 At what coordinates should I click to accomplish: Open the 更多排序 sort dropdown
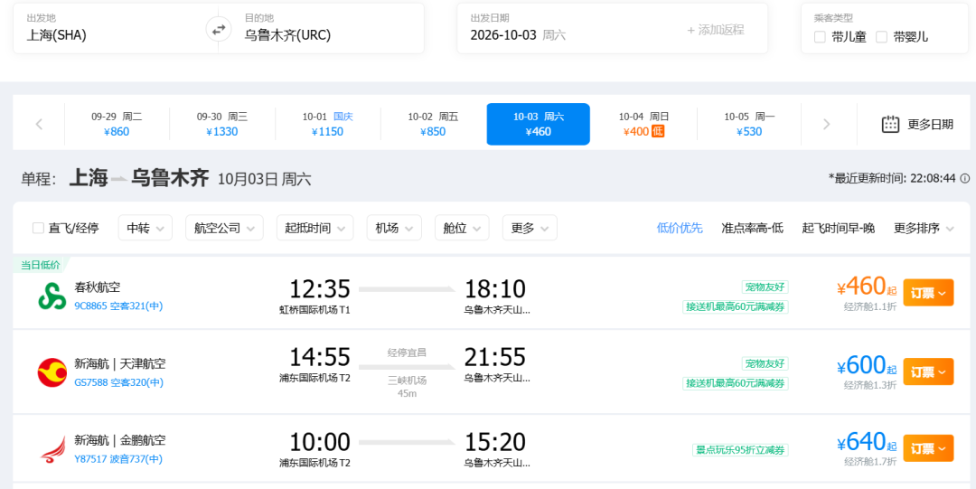pos(924,229)
